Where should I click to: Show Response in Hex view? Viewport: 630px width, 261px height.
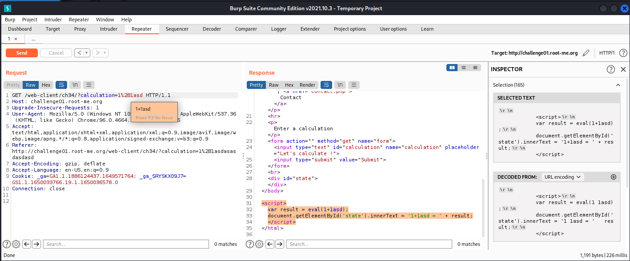pyautogui.click(x=289, y=85)
